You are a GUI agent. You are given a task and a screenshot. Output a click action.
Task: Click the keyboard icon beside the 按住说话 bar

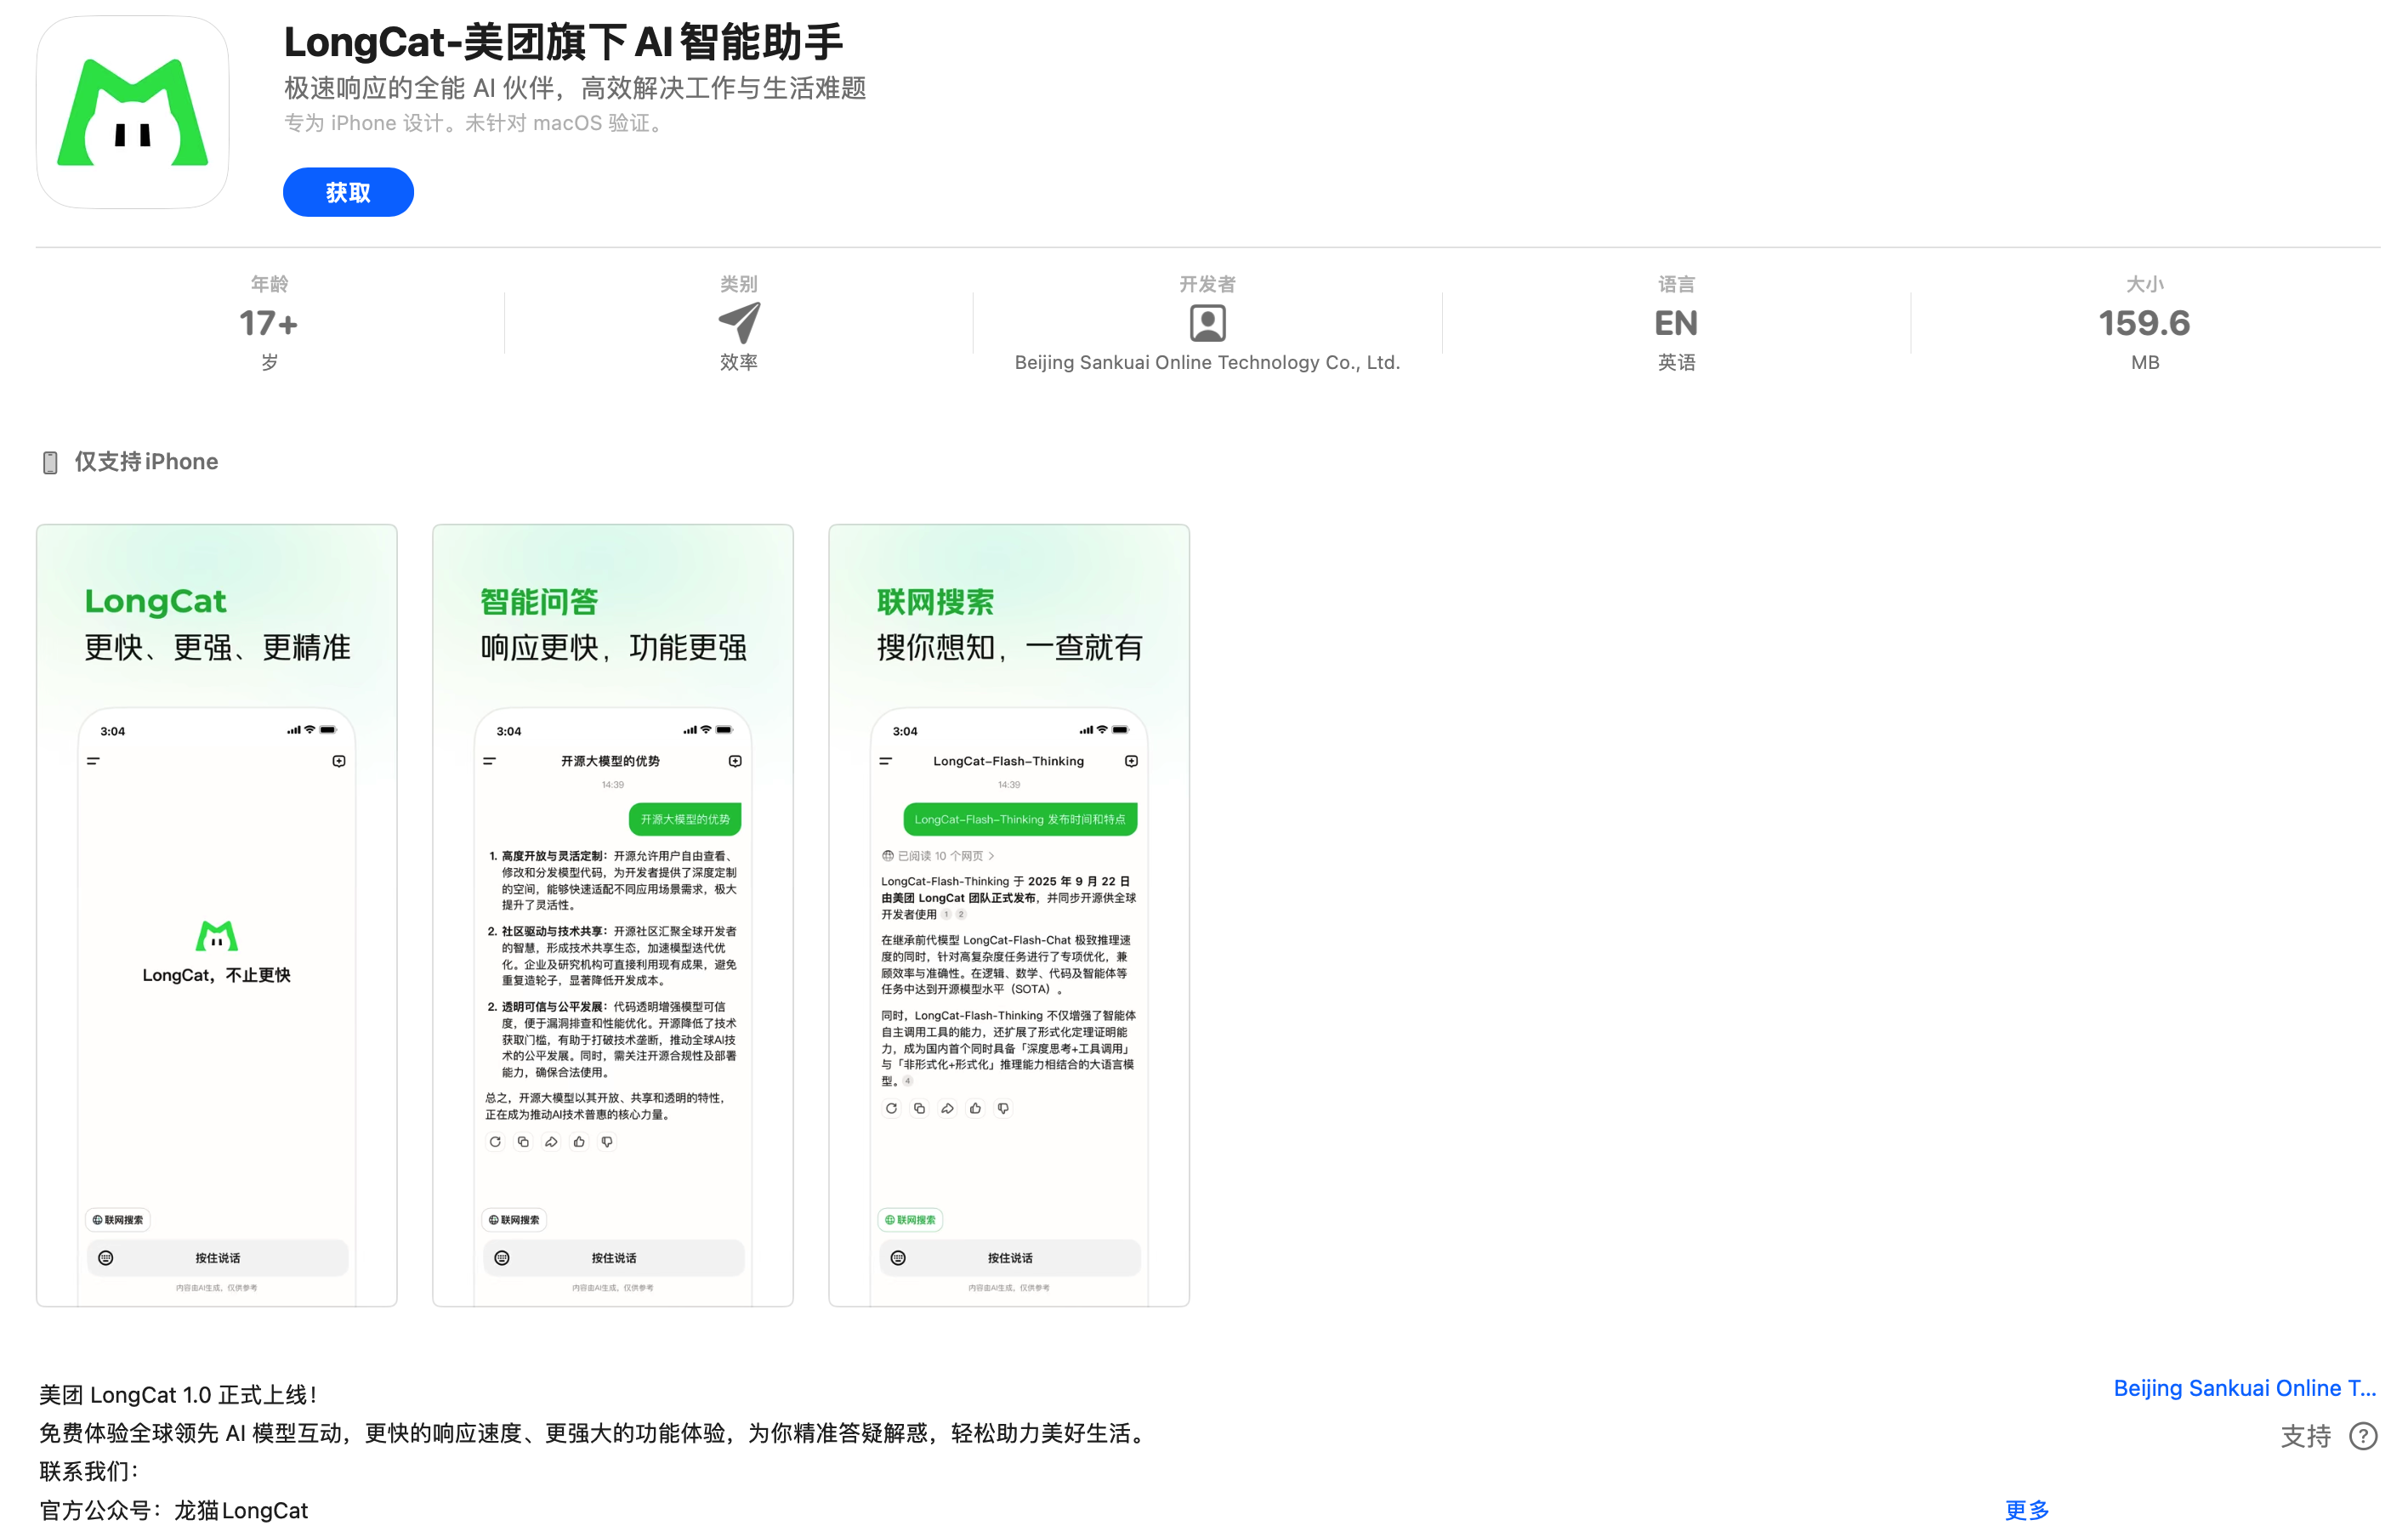500,1258
